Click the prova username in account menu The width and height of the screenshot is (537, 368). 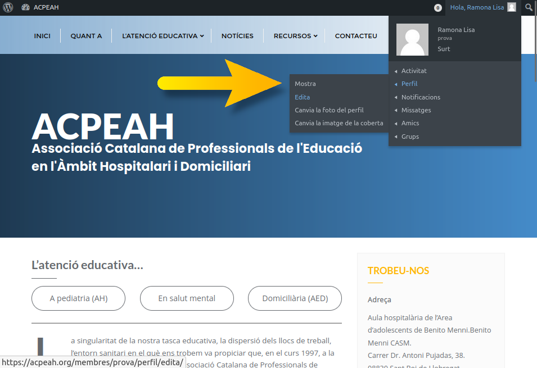[445, 38]
